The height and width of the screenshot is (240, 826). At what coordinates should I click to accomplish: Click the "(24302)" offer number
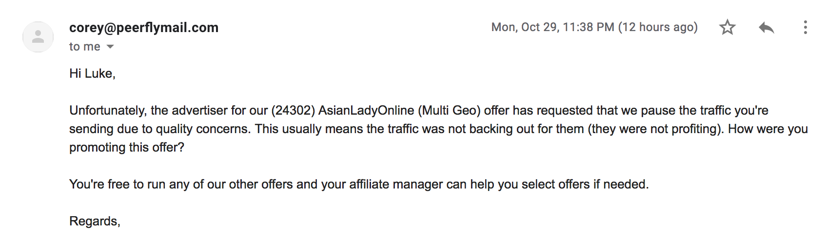pyautogui.click(x=293, y=110)
